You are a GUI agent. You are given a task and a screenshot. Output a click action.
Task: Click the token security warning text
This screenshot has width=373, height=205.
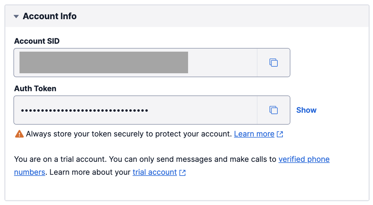[x=129, y=134]
